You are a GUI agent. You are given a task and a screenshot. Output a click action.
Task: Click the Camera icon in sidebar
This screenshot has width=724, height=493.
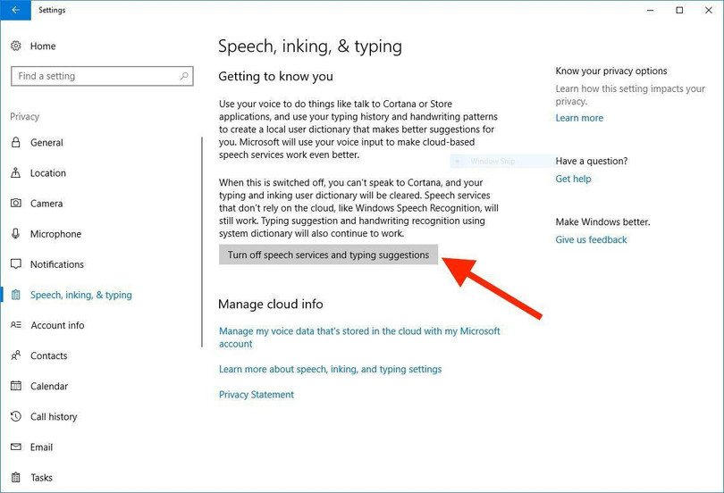pyautogui.click(x=16, y=204)
